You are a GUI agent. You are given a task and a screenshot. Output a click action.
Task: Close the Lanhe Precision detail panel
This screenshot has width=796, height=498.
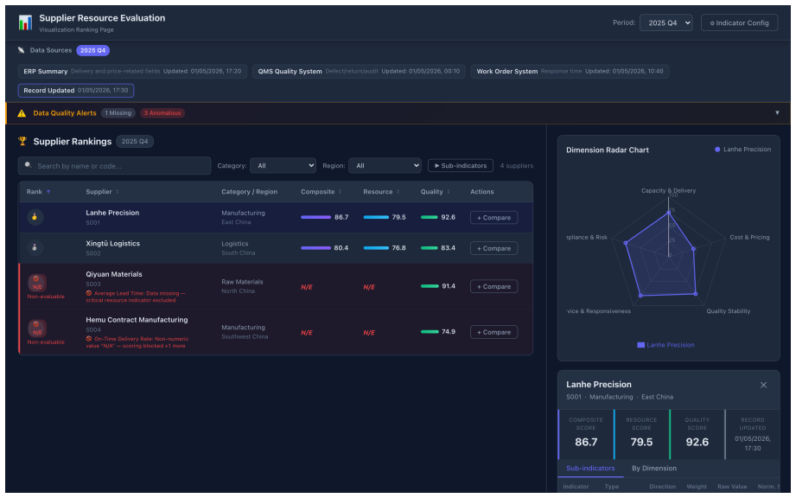click(763, 385)
